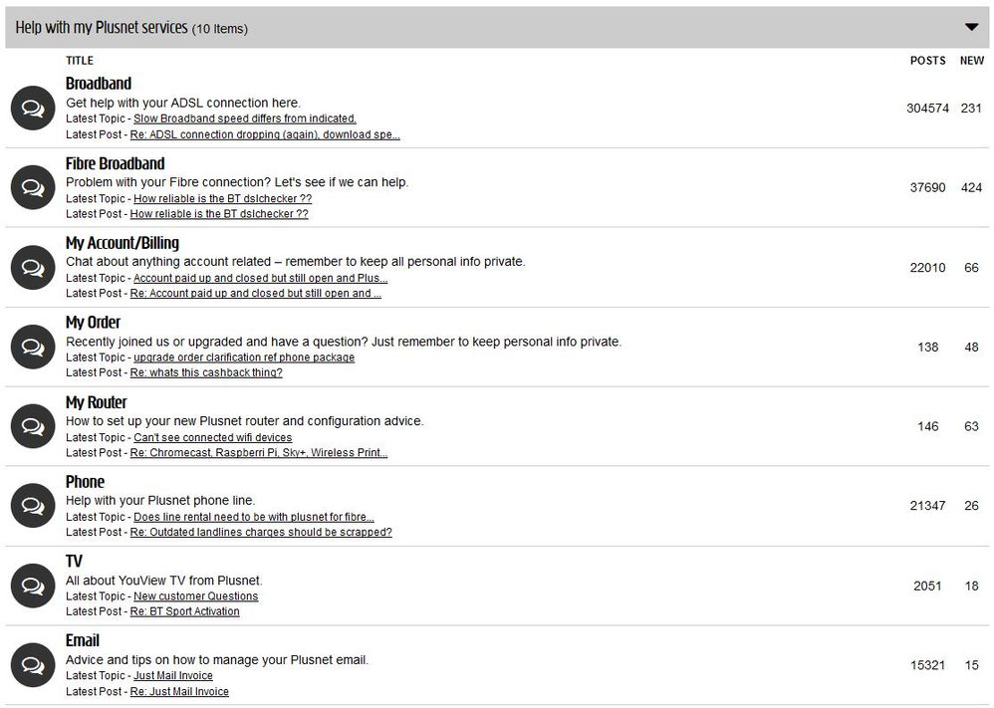Click the Email forum chat icon
Screen dimensions: 994x708
[32, 665]
